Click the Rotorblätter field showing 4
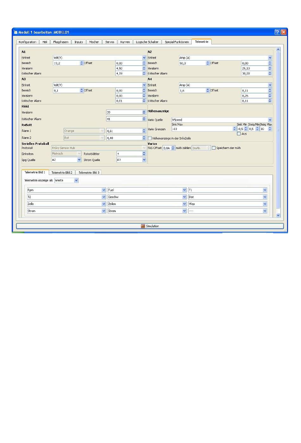Viewport: 301px width, 443px height. 131,153
